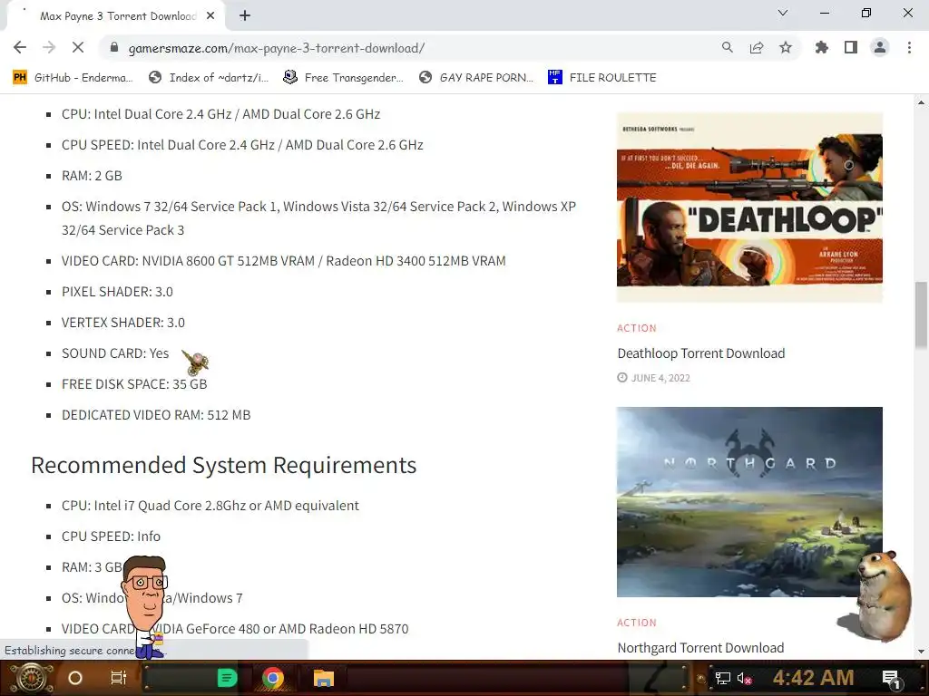Open Cortana search circle
This screenshot has height=696, width=929.
coord(75,678)
